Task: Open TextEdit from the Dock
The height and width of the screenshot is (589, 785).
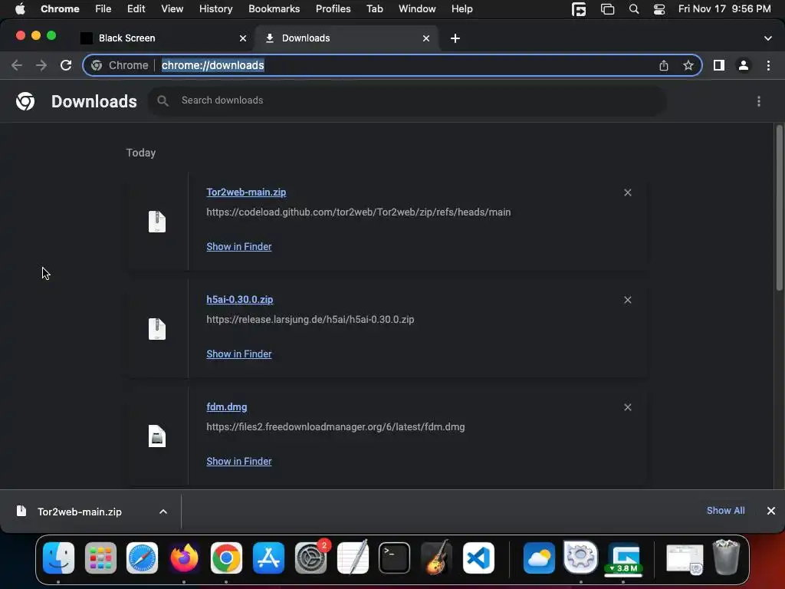Action: (x=353, y=557)
